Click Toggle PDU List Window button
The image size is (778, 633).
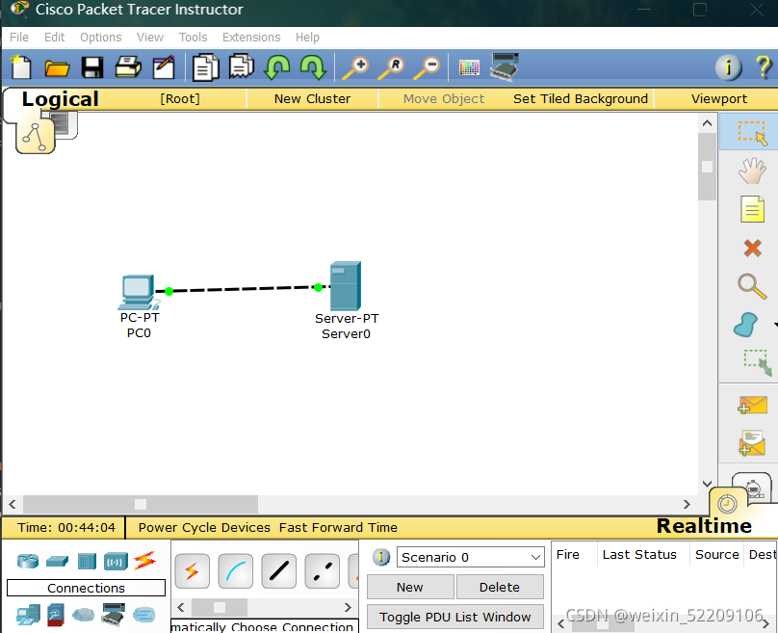click(x=455, y=618)
